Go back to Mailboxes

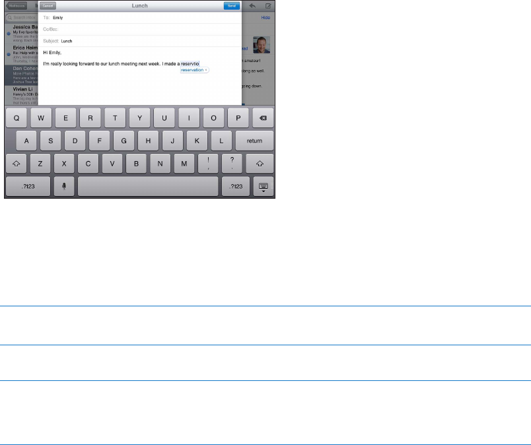17,6
